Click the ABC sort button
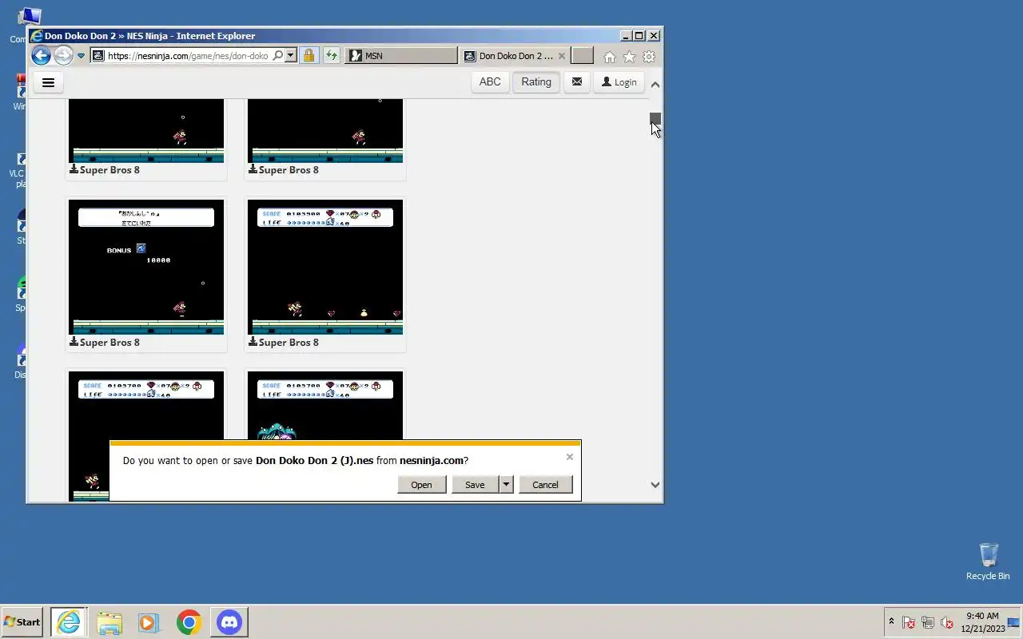Screen dimensions: 1023x639 tap(490, 82)
